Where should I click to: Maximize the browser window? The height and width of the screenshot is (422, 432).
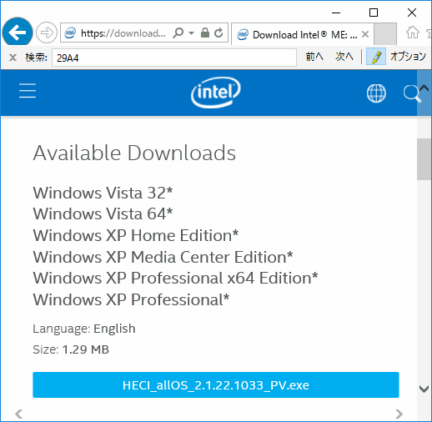pos(374,13)
